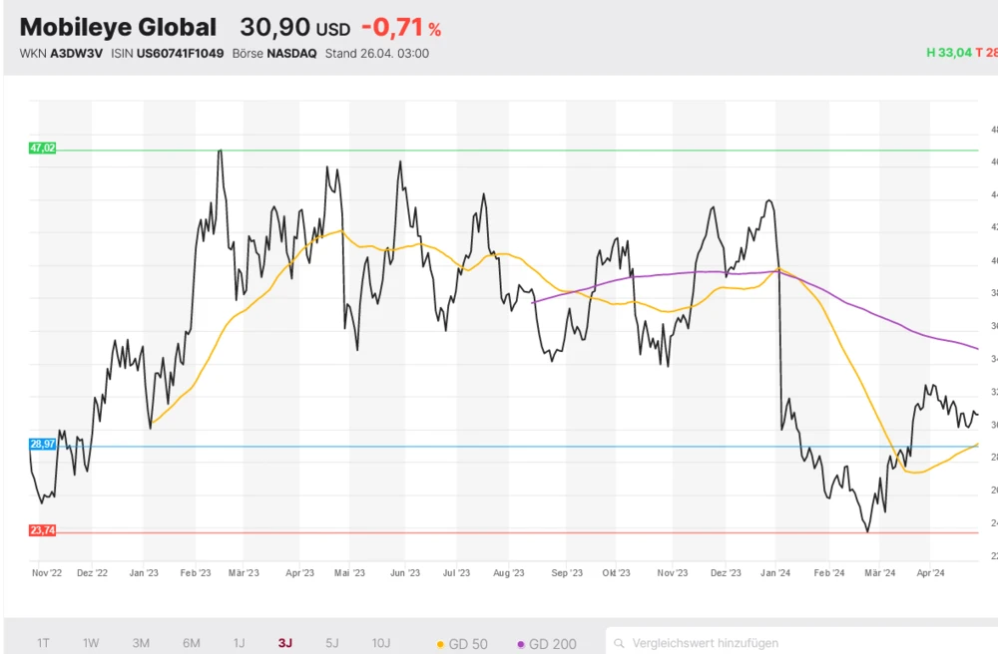The width and height of the screenshot is (998, 654).
Task: Click the green 47,02 high price marker
Action: point(43,148)
